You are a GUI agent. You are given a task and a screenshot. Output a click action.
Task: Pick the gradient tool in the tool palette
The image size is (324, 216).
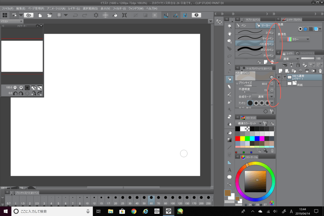(x=230, y=140)
